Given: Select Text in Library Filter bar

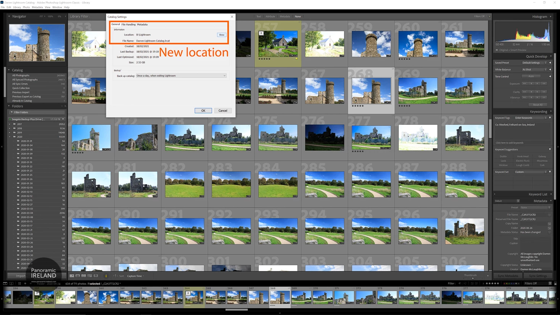Looking at the screenshot, I should coord(259,16).
